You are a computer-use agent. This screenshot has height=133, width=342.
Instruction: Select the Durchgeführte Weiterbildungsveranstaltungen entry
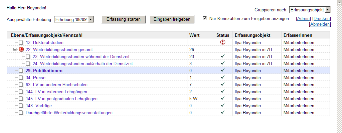coord(69,113)
